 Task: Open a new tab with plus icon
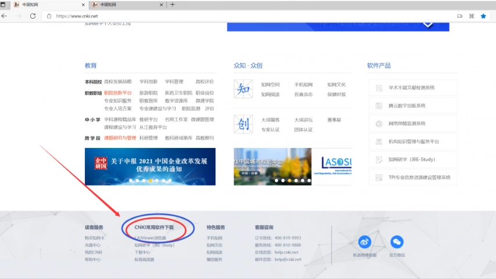coord(172,5)
